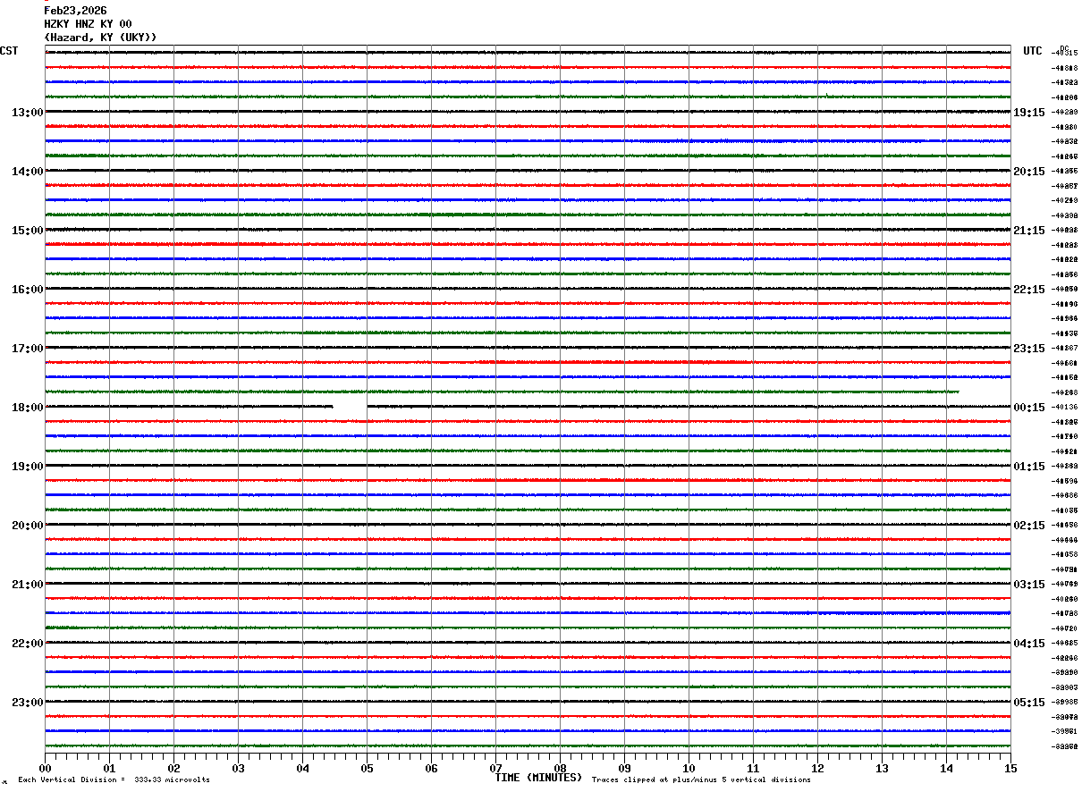1082x792 pixels.
Task: Click minute tick label 14 on the axis
Action: click(x=946, y=768)
